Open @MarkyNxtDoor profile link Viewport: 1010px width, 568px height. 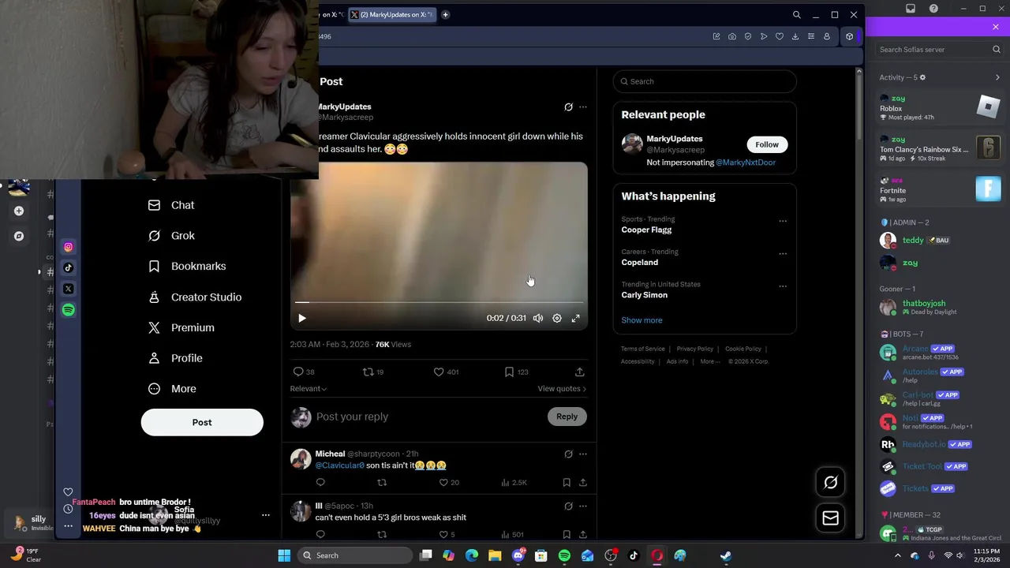746,163
